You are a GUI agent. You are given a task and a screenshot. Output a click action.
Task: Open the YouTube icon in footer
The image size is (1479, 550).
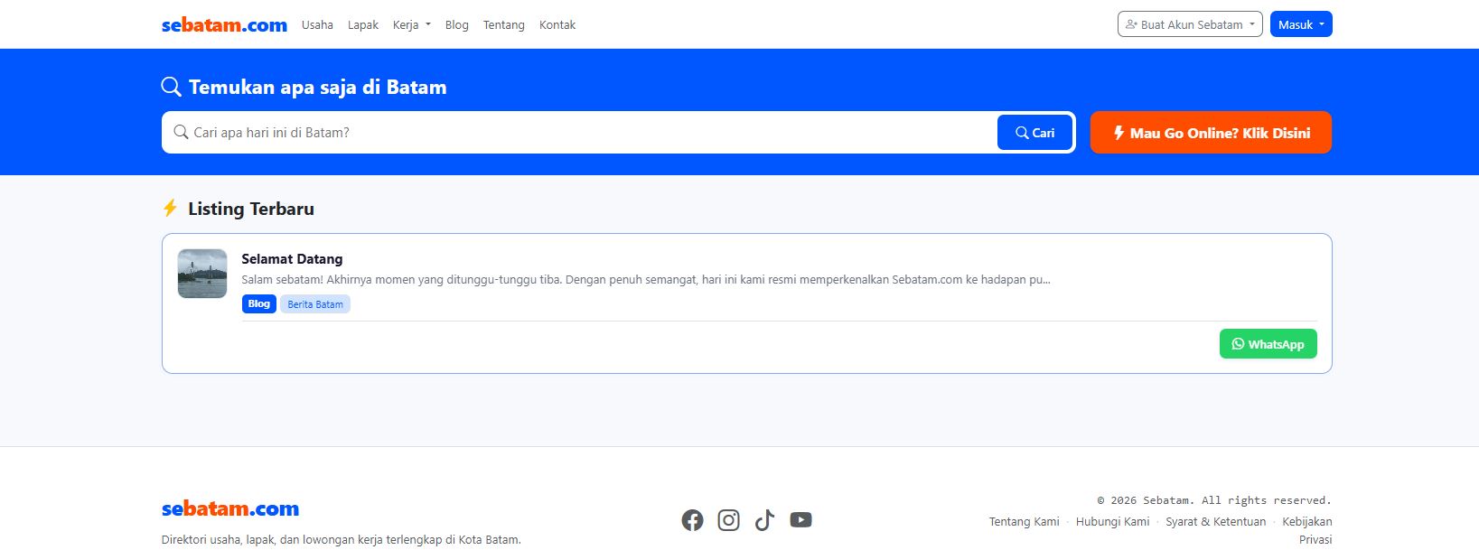coord(800,520)
